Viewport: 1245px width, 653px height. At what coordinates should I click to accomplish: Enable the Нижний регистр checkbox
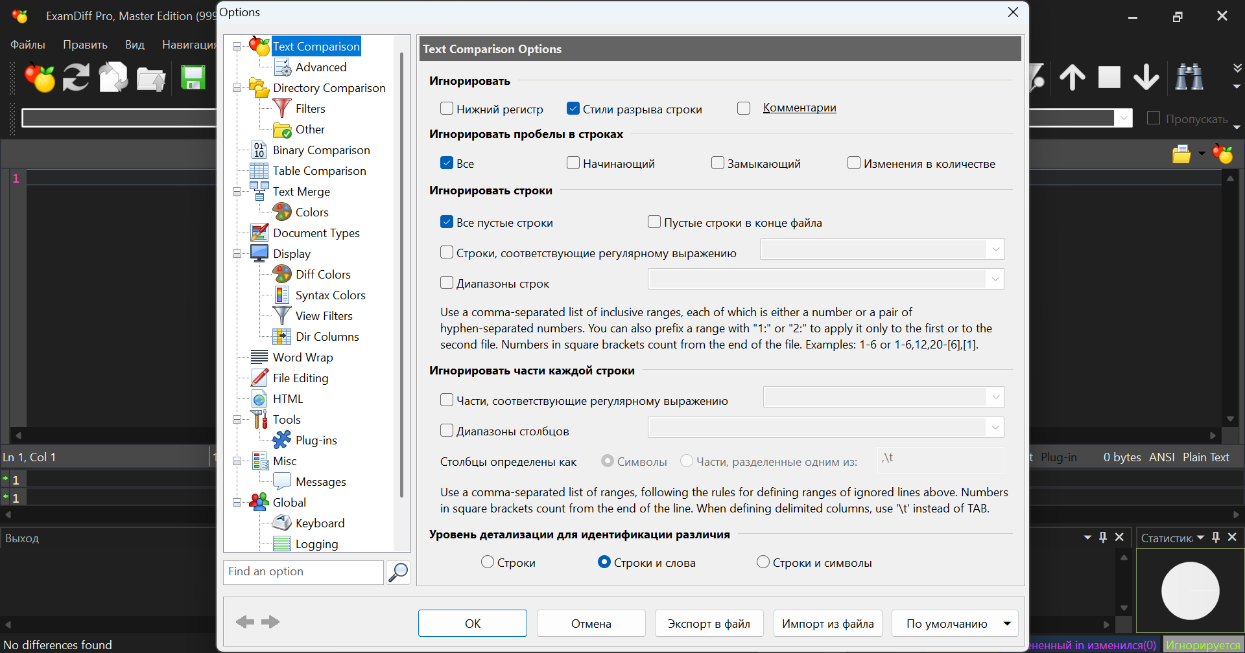(x=447, y=109)
